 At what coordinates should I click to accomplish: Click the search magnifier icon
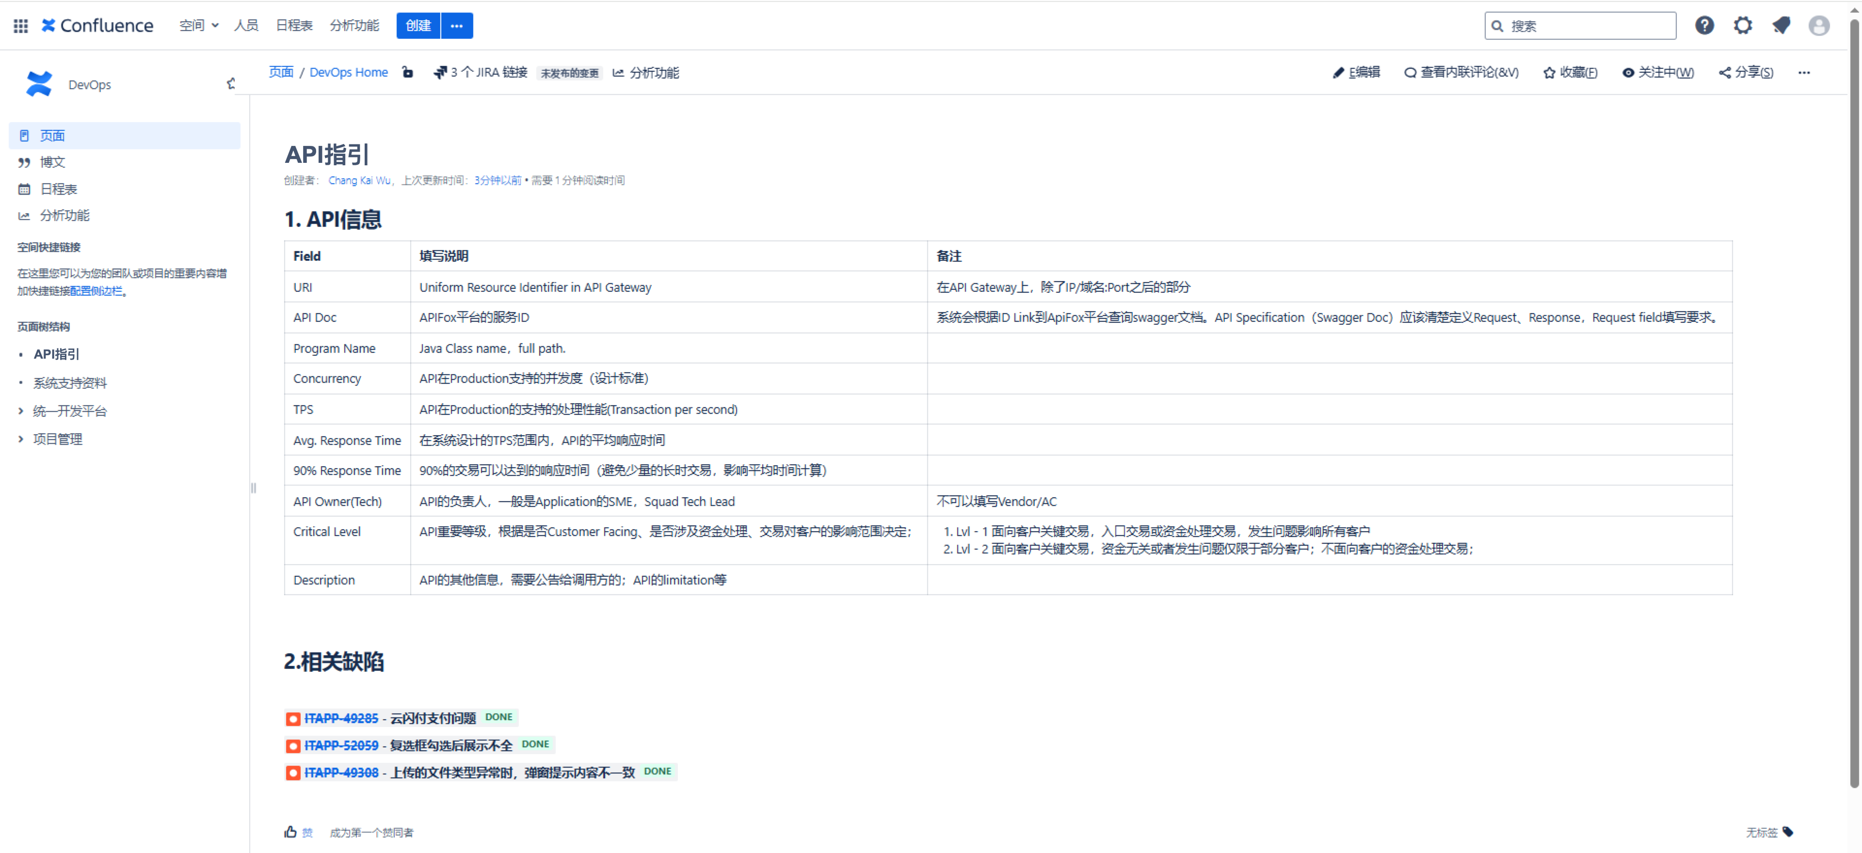(x=1498, y=26)
